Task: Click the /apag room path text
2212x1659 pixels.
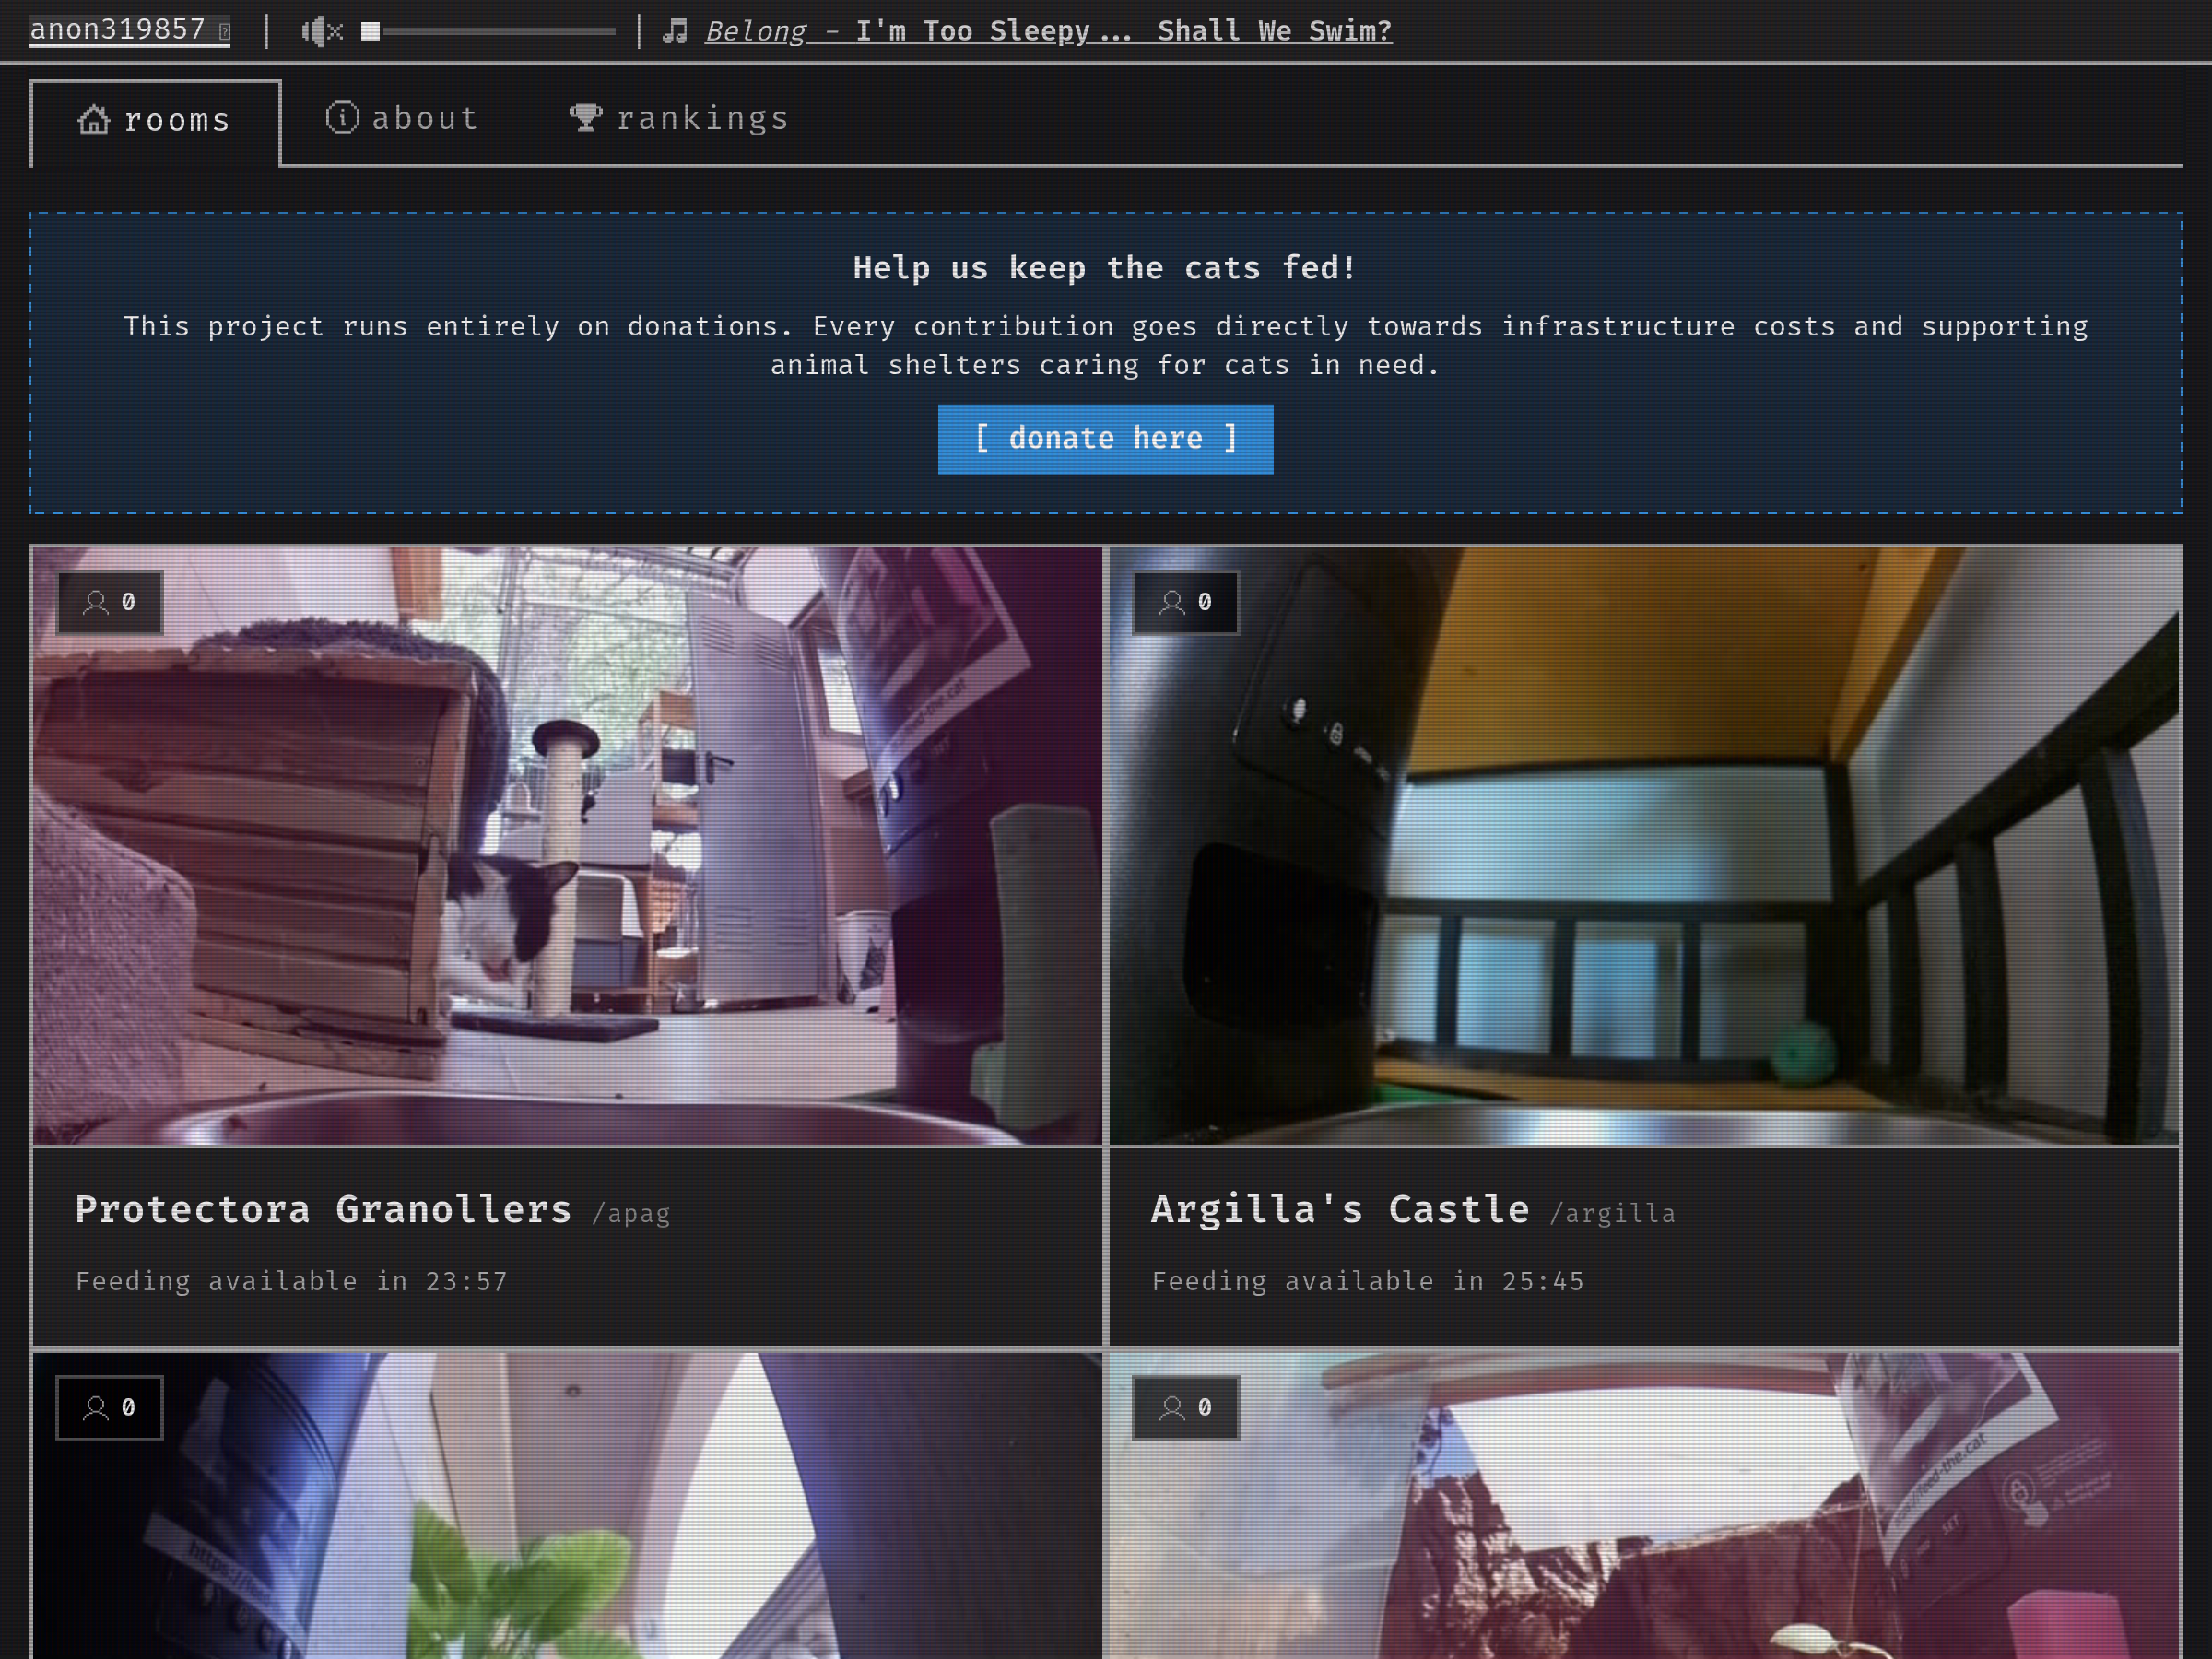Action: click(631, 1215)
